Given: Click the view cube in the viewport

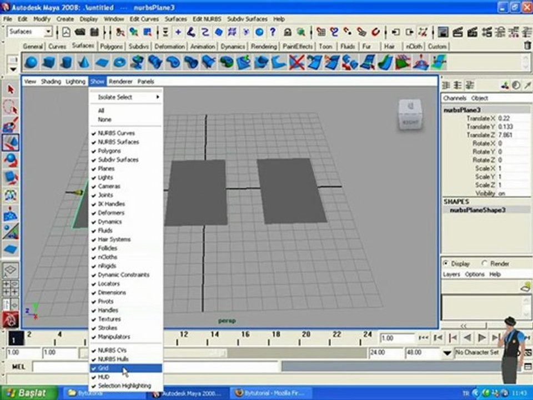Looking at the screenshot, I should [411, 114].
